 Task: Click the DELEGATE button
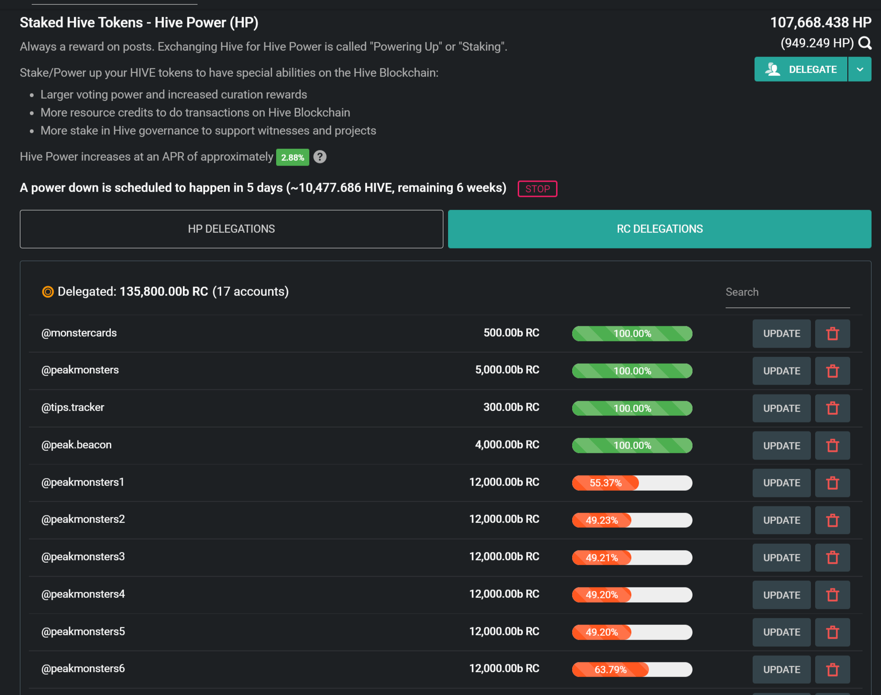point(800,69)
